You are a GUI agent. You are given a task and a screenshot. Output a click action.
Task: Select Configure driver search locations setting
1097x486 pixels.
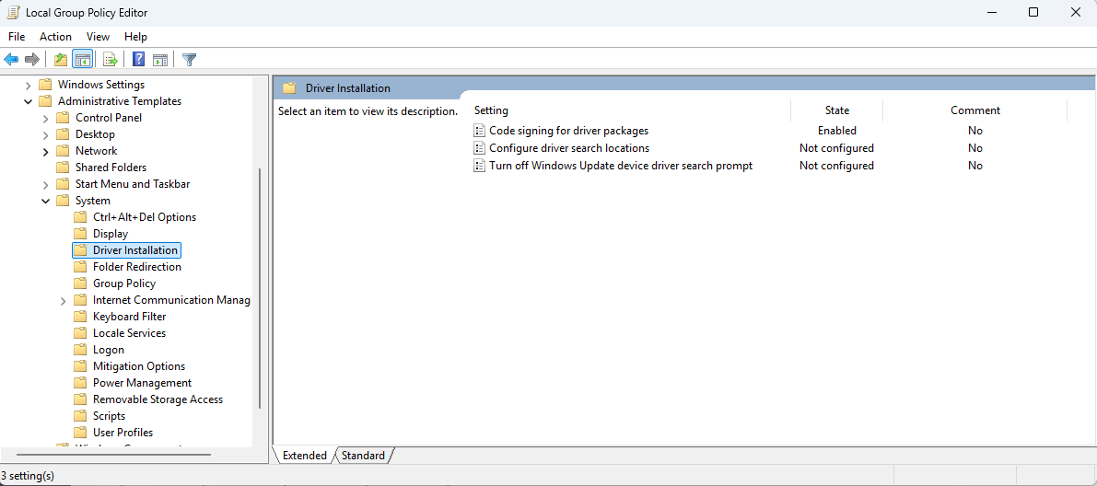(569, 148)
